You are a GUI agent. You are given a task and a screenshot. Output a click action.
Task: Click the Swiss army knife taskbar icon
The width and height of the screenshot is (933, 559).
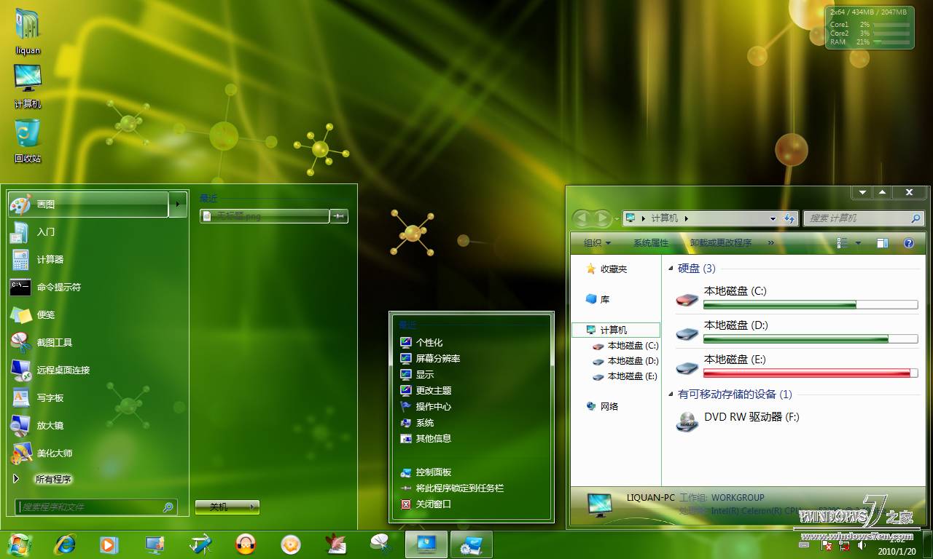200,544
